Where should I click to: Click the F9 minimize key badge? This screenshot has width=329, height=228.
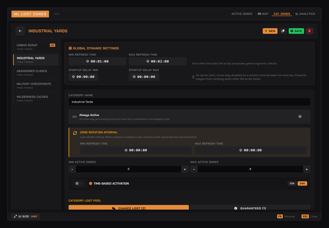[280, 216]
